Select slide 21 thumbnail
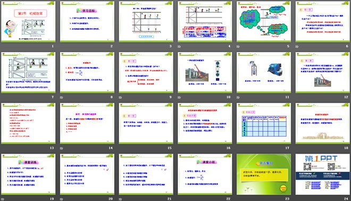The image size is (351, 201). (146, 174)
